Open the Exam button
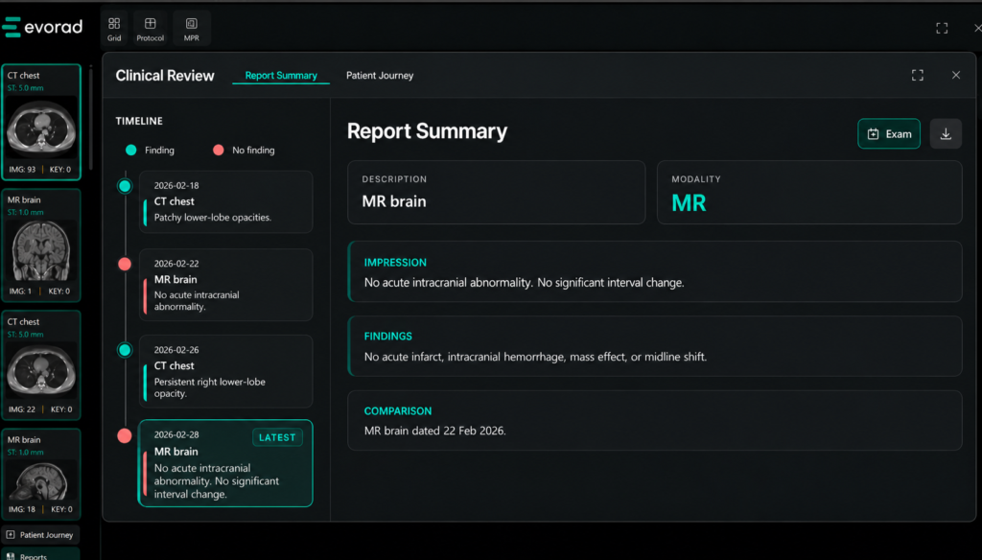 coord(889,134)
